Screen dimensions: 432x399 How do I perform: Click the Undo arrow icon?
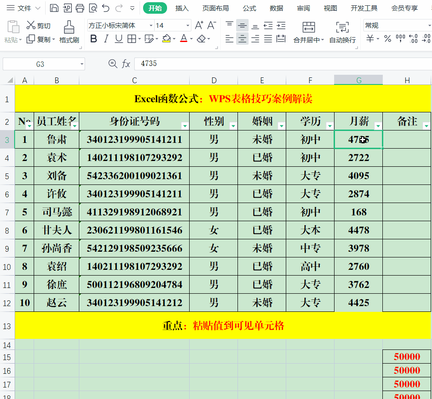click(105, 8)
